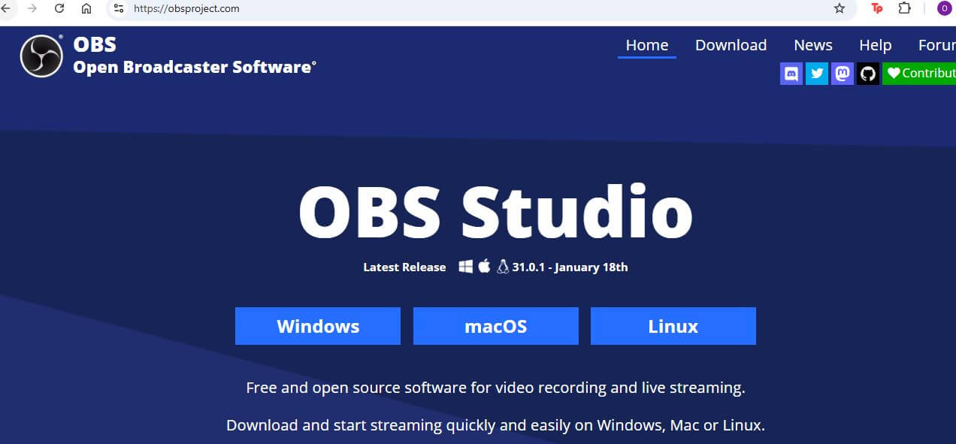Click the browser forward arrow
The image size is (956, 444).
[x=32, y=9]
